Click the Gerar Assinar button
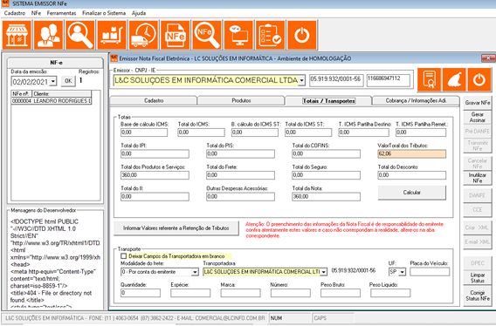This screenshot has width=496, height=326. (x=478, y=117)
